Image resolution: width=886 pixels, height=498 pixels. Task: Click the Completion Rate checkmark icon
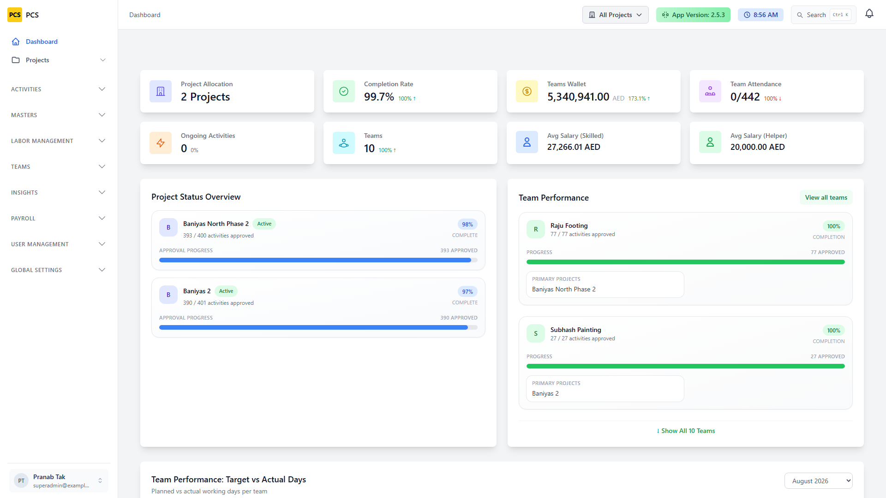pos(344,91)
